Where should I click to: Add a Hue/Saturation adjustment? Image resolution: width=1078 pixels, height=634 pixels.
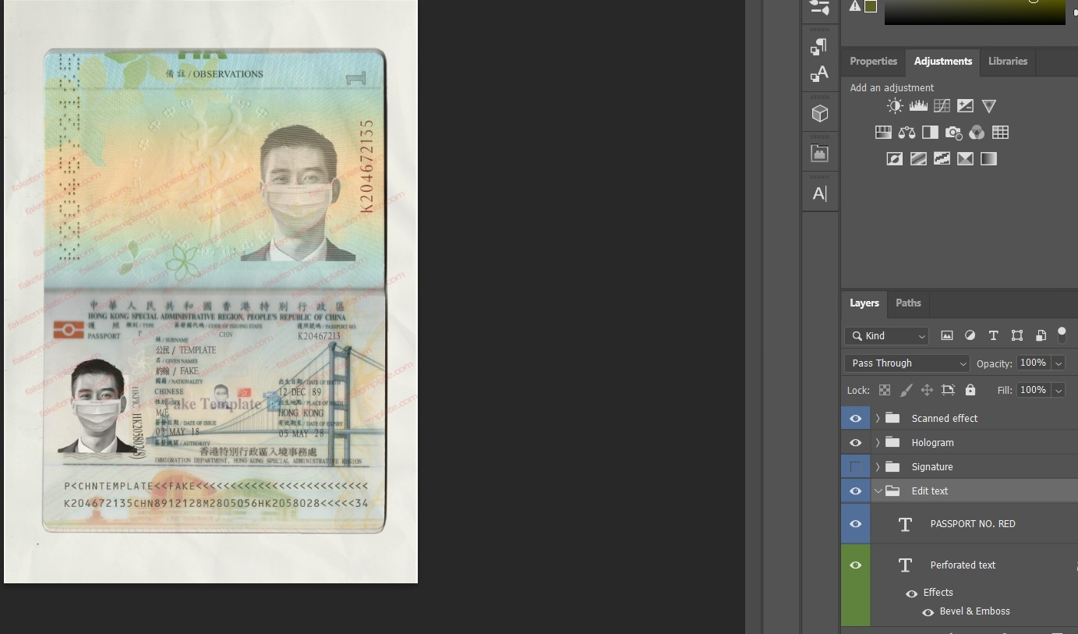coord(883,132)
